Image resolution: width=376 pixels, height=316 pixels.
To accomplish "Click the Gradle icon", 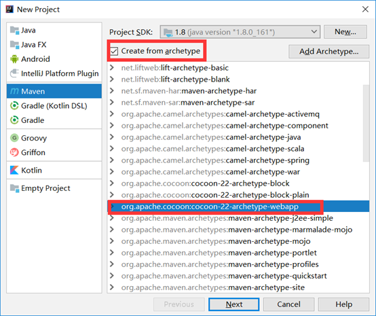I will click(14, 120).
